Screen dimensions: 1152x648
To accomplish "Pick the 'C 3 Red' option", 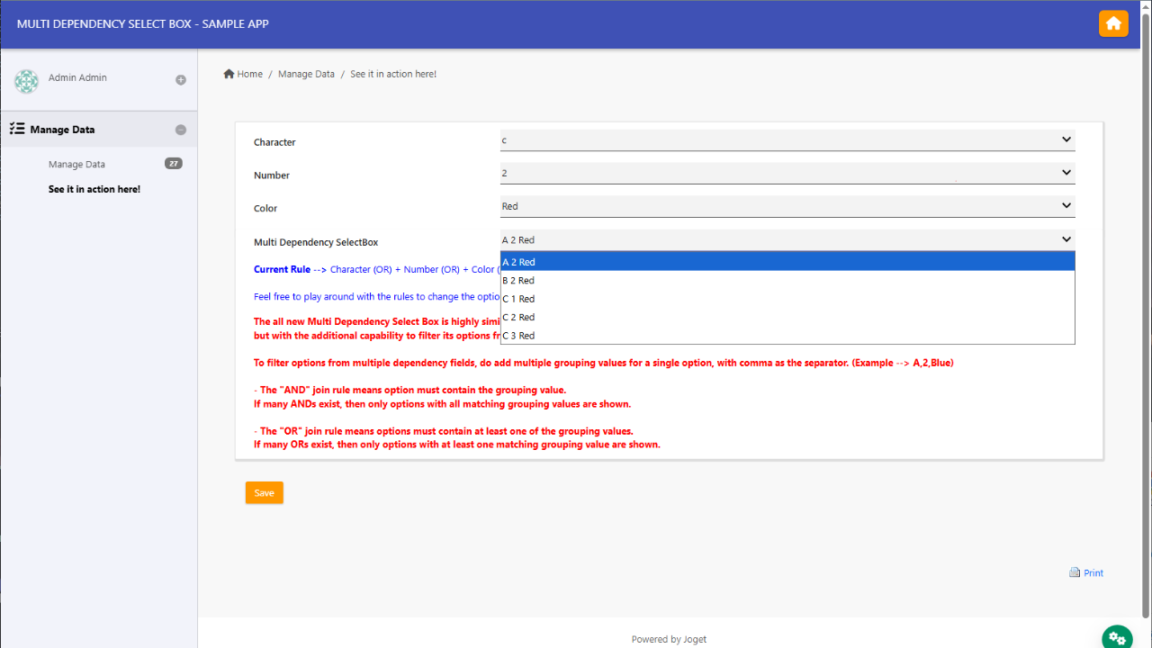I will pos(787,336).
